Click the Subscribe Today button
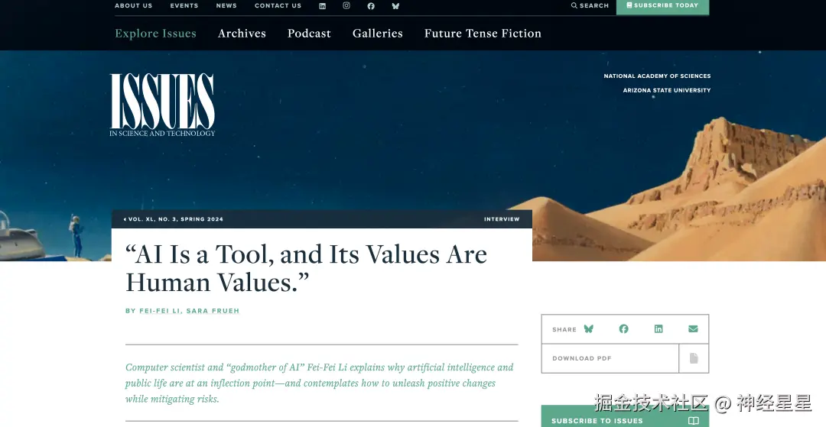The width and height of the screenshot is (826, 427). coord(662,6)
